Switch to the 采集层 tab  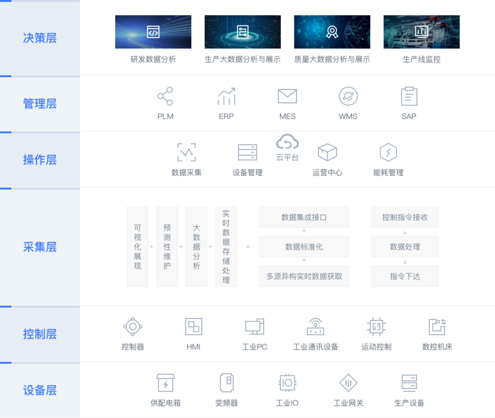(x=40, y=247)
